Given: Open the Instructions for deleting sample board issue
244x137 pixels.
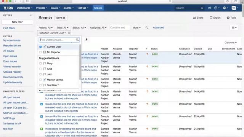Looking at the screenshot, I should (71, 132).
